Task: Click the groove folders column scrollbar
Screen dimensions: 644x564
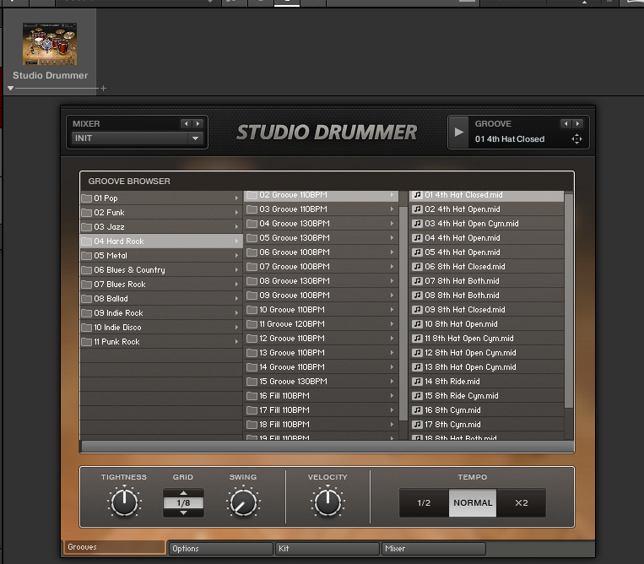Action: point(403,313)
